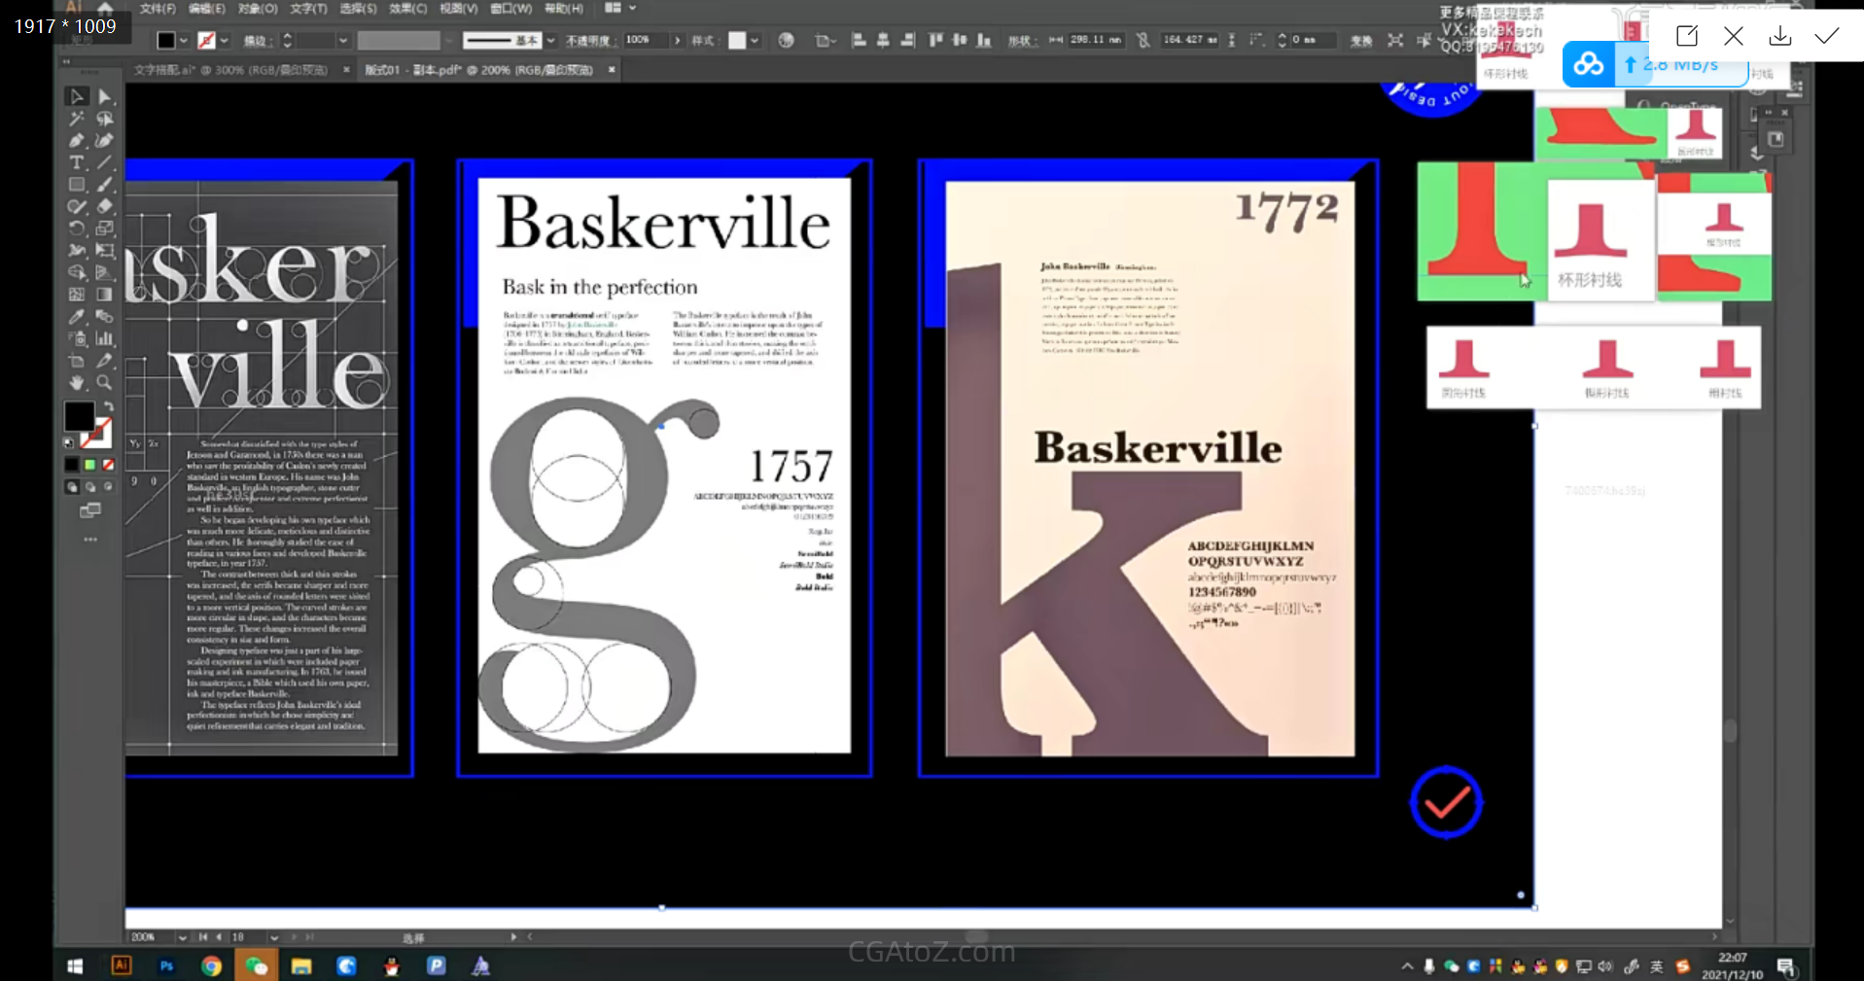This screenshot has height=981, width=1864.
Task: Select the Type tool
Action: (x=76, y=162)
